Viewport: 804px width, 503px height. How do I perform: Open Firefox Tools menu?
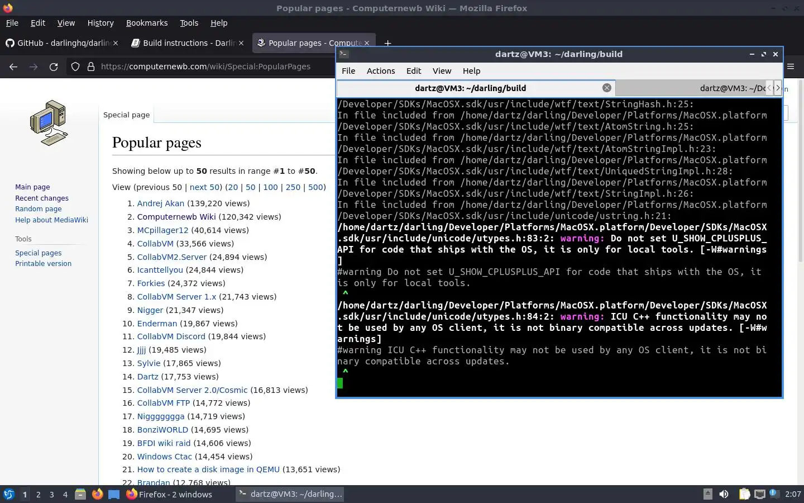(189, 23)
